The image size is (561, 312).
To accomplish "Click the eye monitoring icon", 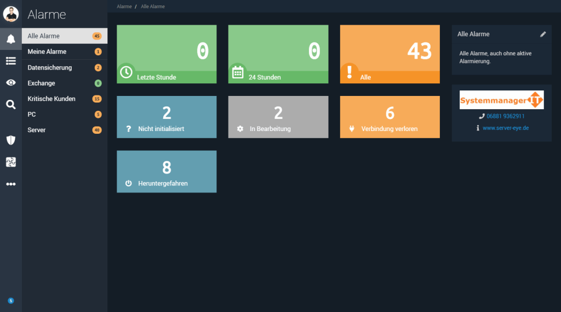I will [x=10, y=82].
